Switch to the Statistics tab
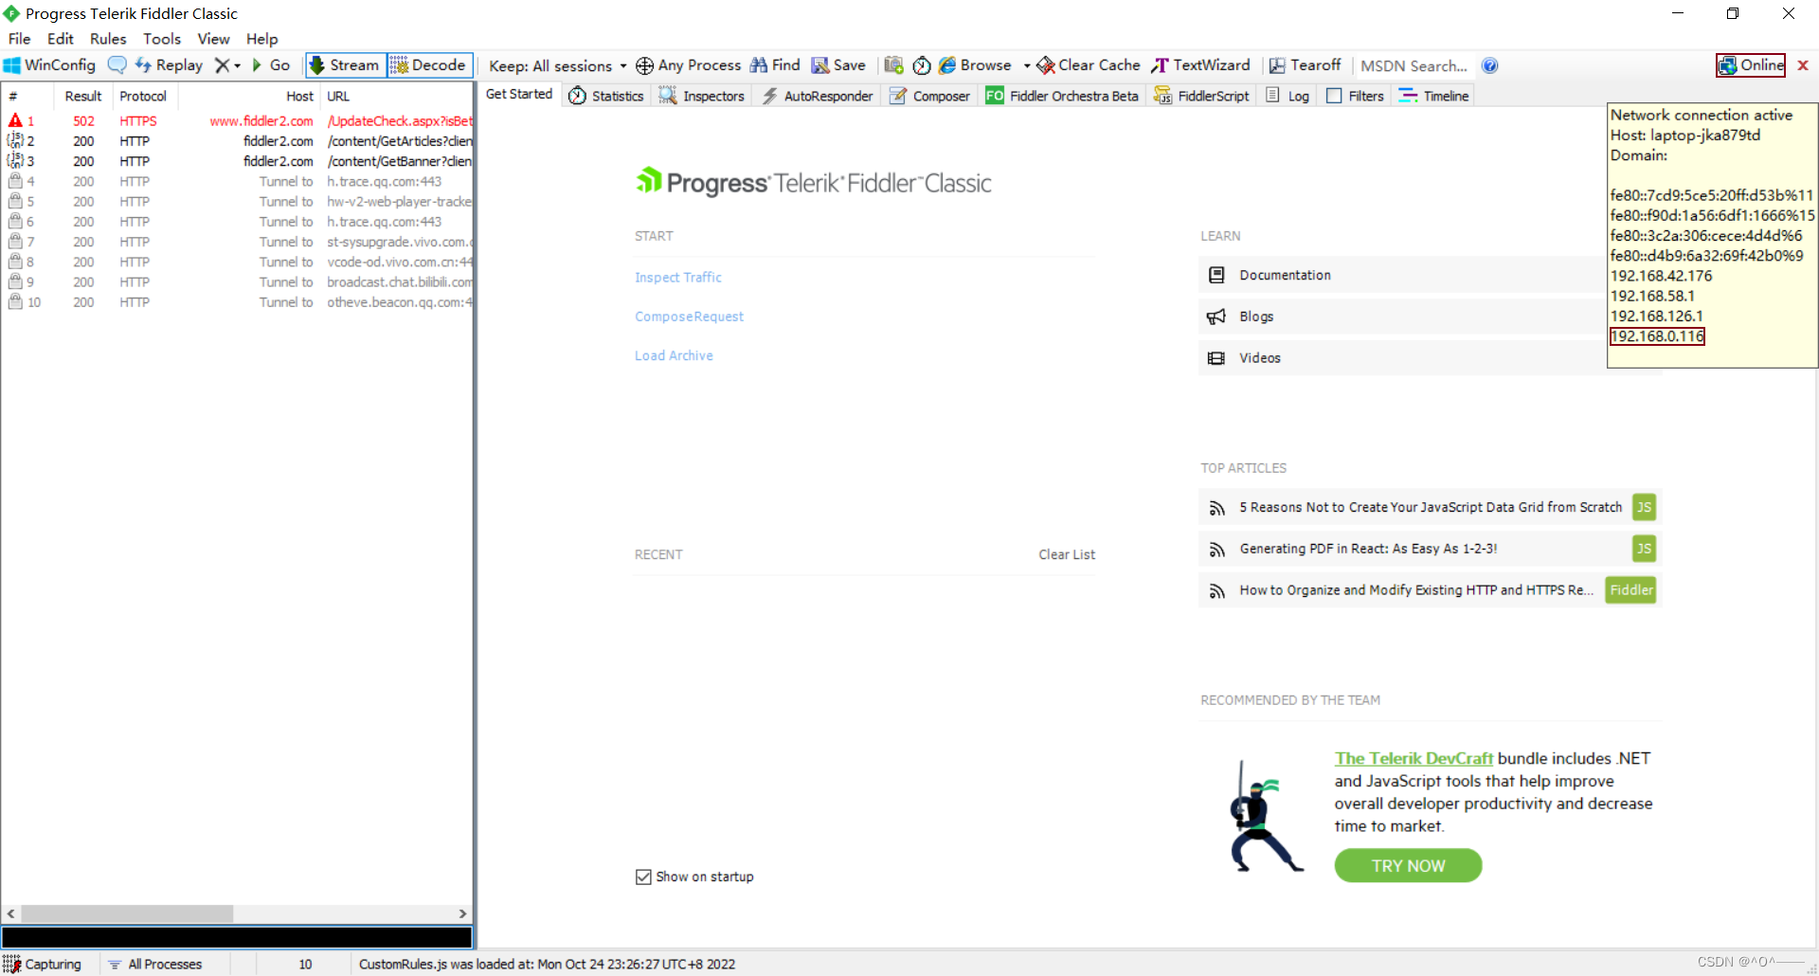Viewport: 1819px width, 976px height. [x=606, y=96]
